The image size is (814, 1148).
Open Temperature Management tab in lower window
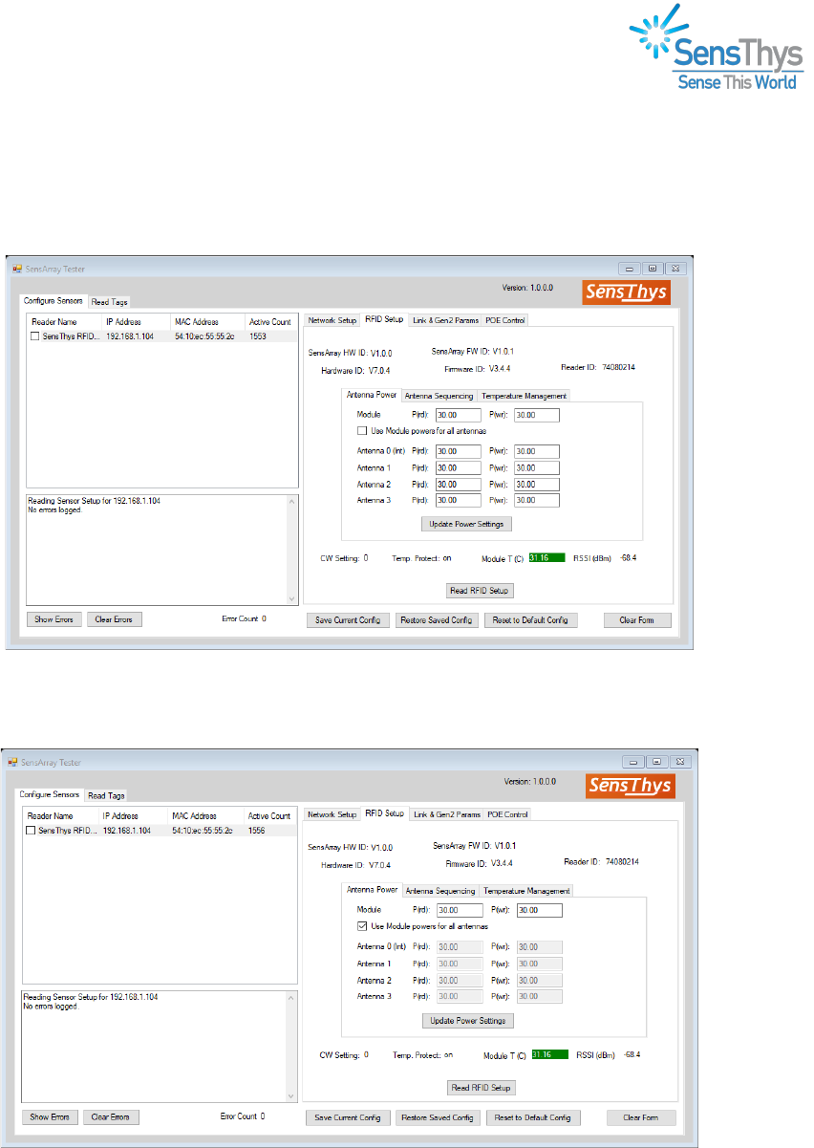tap(525, 890)
